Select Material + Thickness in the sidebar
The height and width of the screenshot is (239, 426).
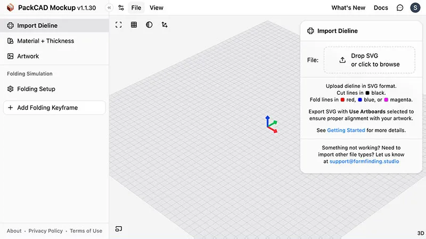54,41
